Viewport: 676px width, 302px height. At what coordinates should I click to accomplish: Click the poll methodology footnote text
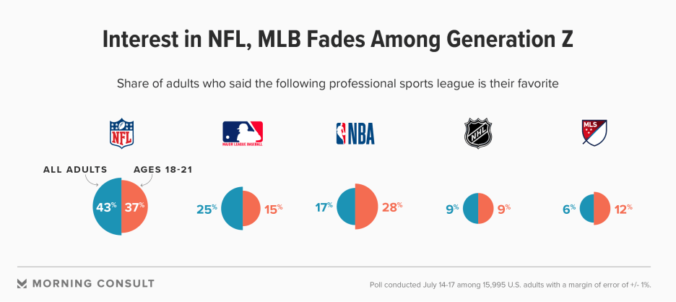(x=510, y=285)
